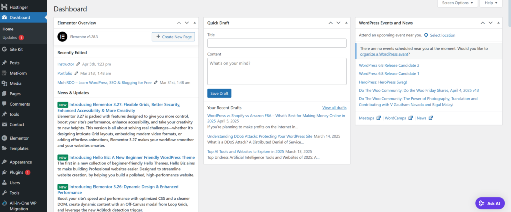Collapse the Elementor Overview panel
Viewport: 511px width, 212px height.
coord(195,23)
